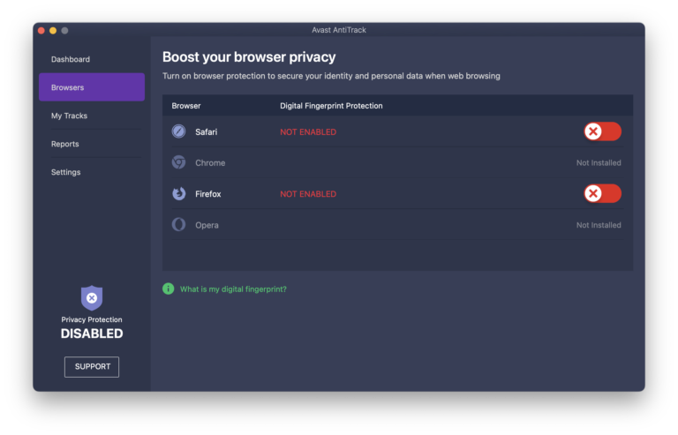Image resolution: width=678 pixels, height=435 pixels.
Task: Enable fingerprint protection for Safari
Action: 602,131
